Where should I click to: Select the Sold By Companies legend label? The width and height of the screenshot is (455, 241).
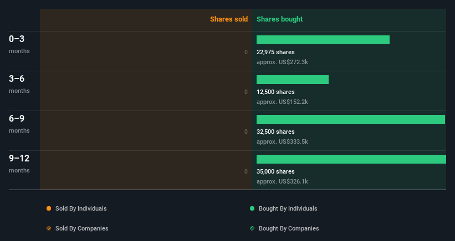[x=82, y=228]
